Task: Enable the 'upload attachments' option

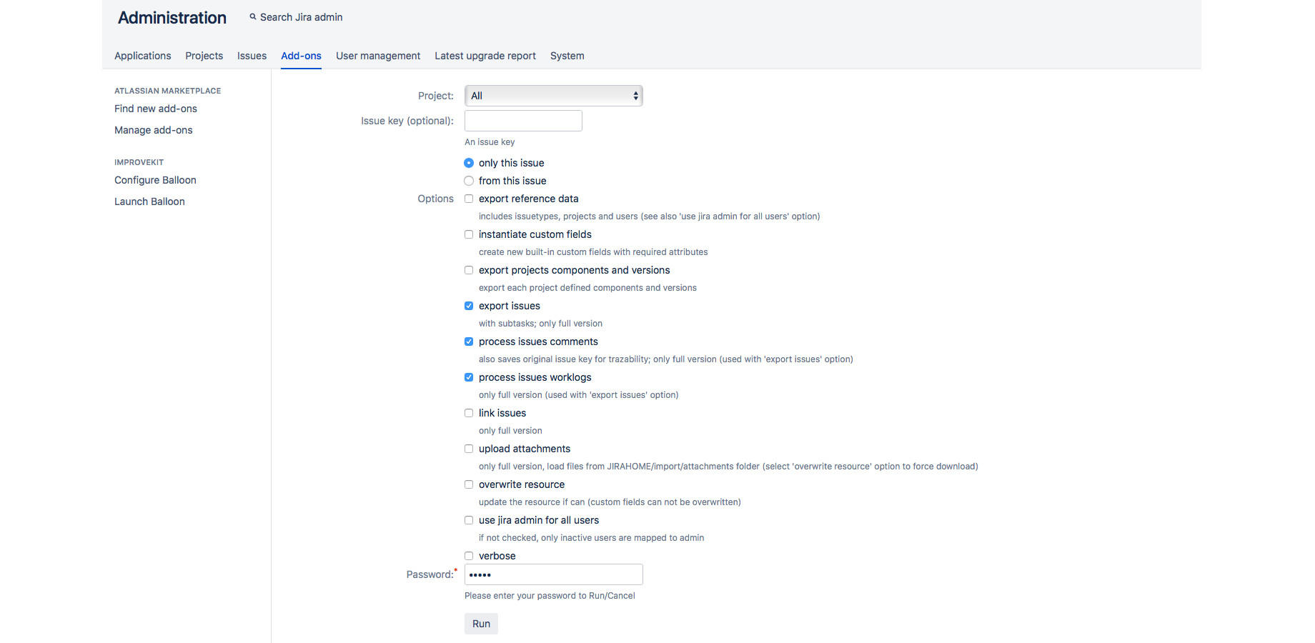Action: click(469, 449)
